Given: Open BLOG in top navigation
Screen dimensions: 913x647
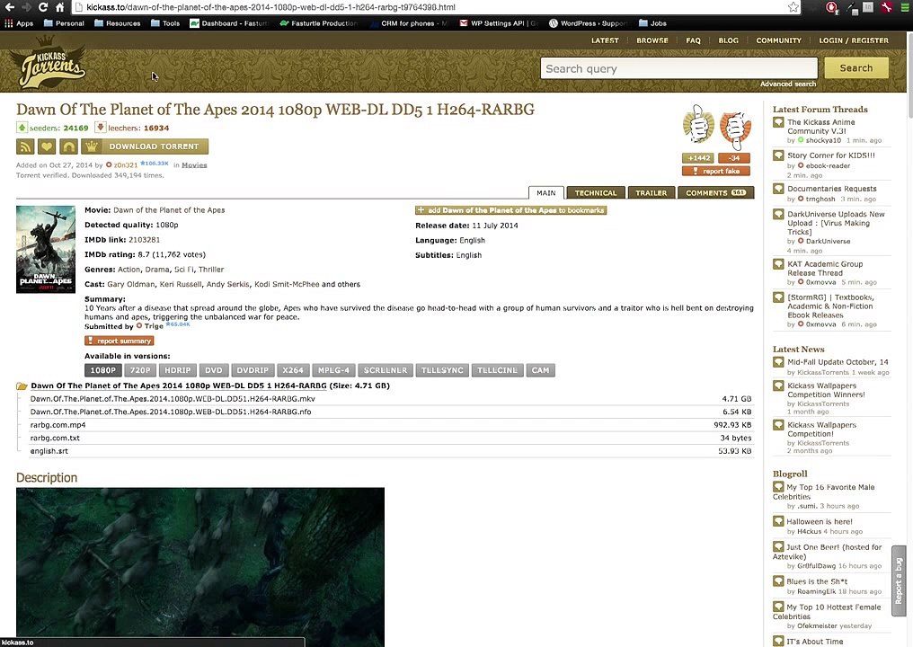Looking at the screenshot, I should [729, 40].
